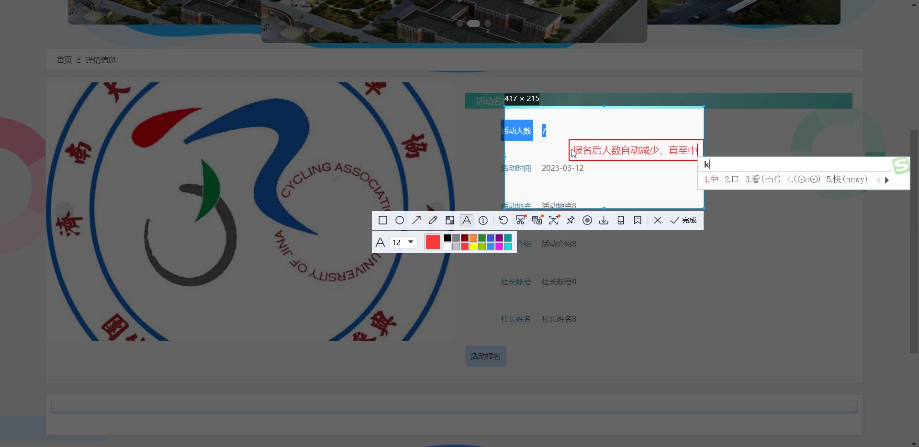This screenshot has height=447, width=919.
Task: Pick the teal color swatch
Action: (x=508, y=238)
